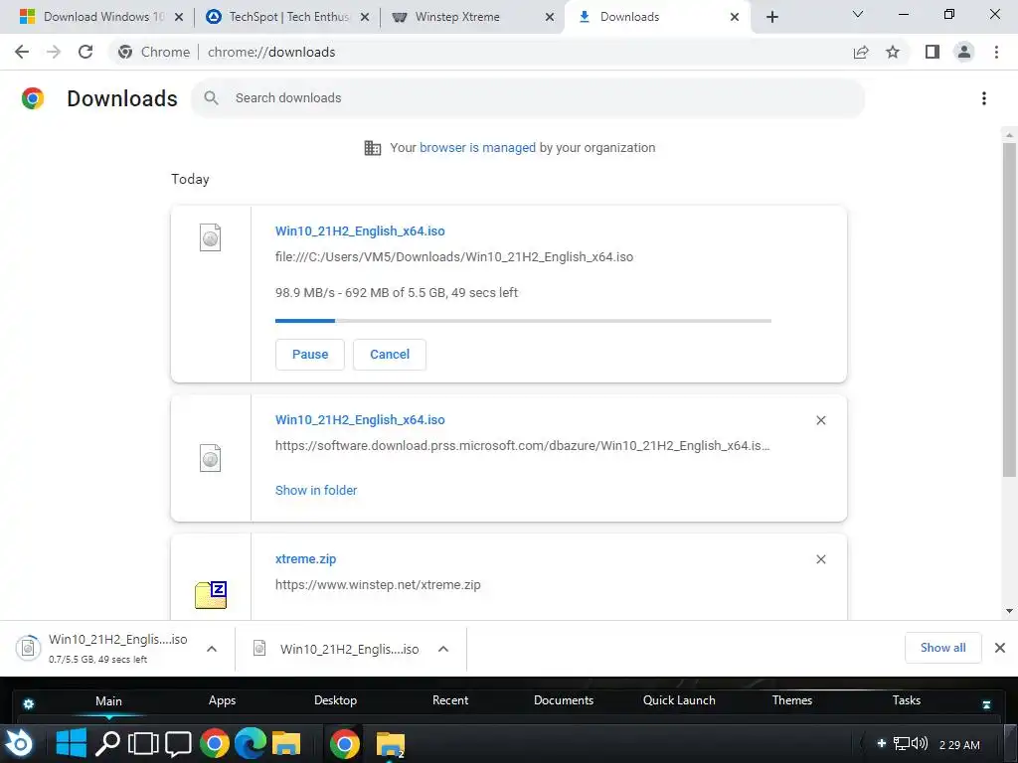Click the Chrome logo beside Downloads title

[x=33, y=98]
